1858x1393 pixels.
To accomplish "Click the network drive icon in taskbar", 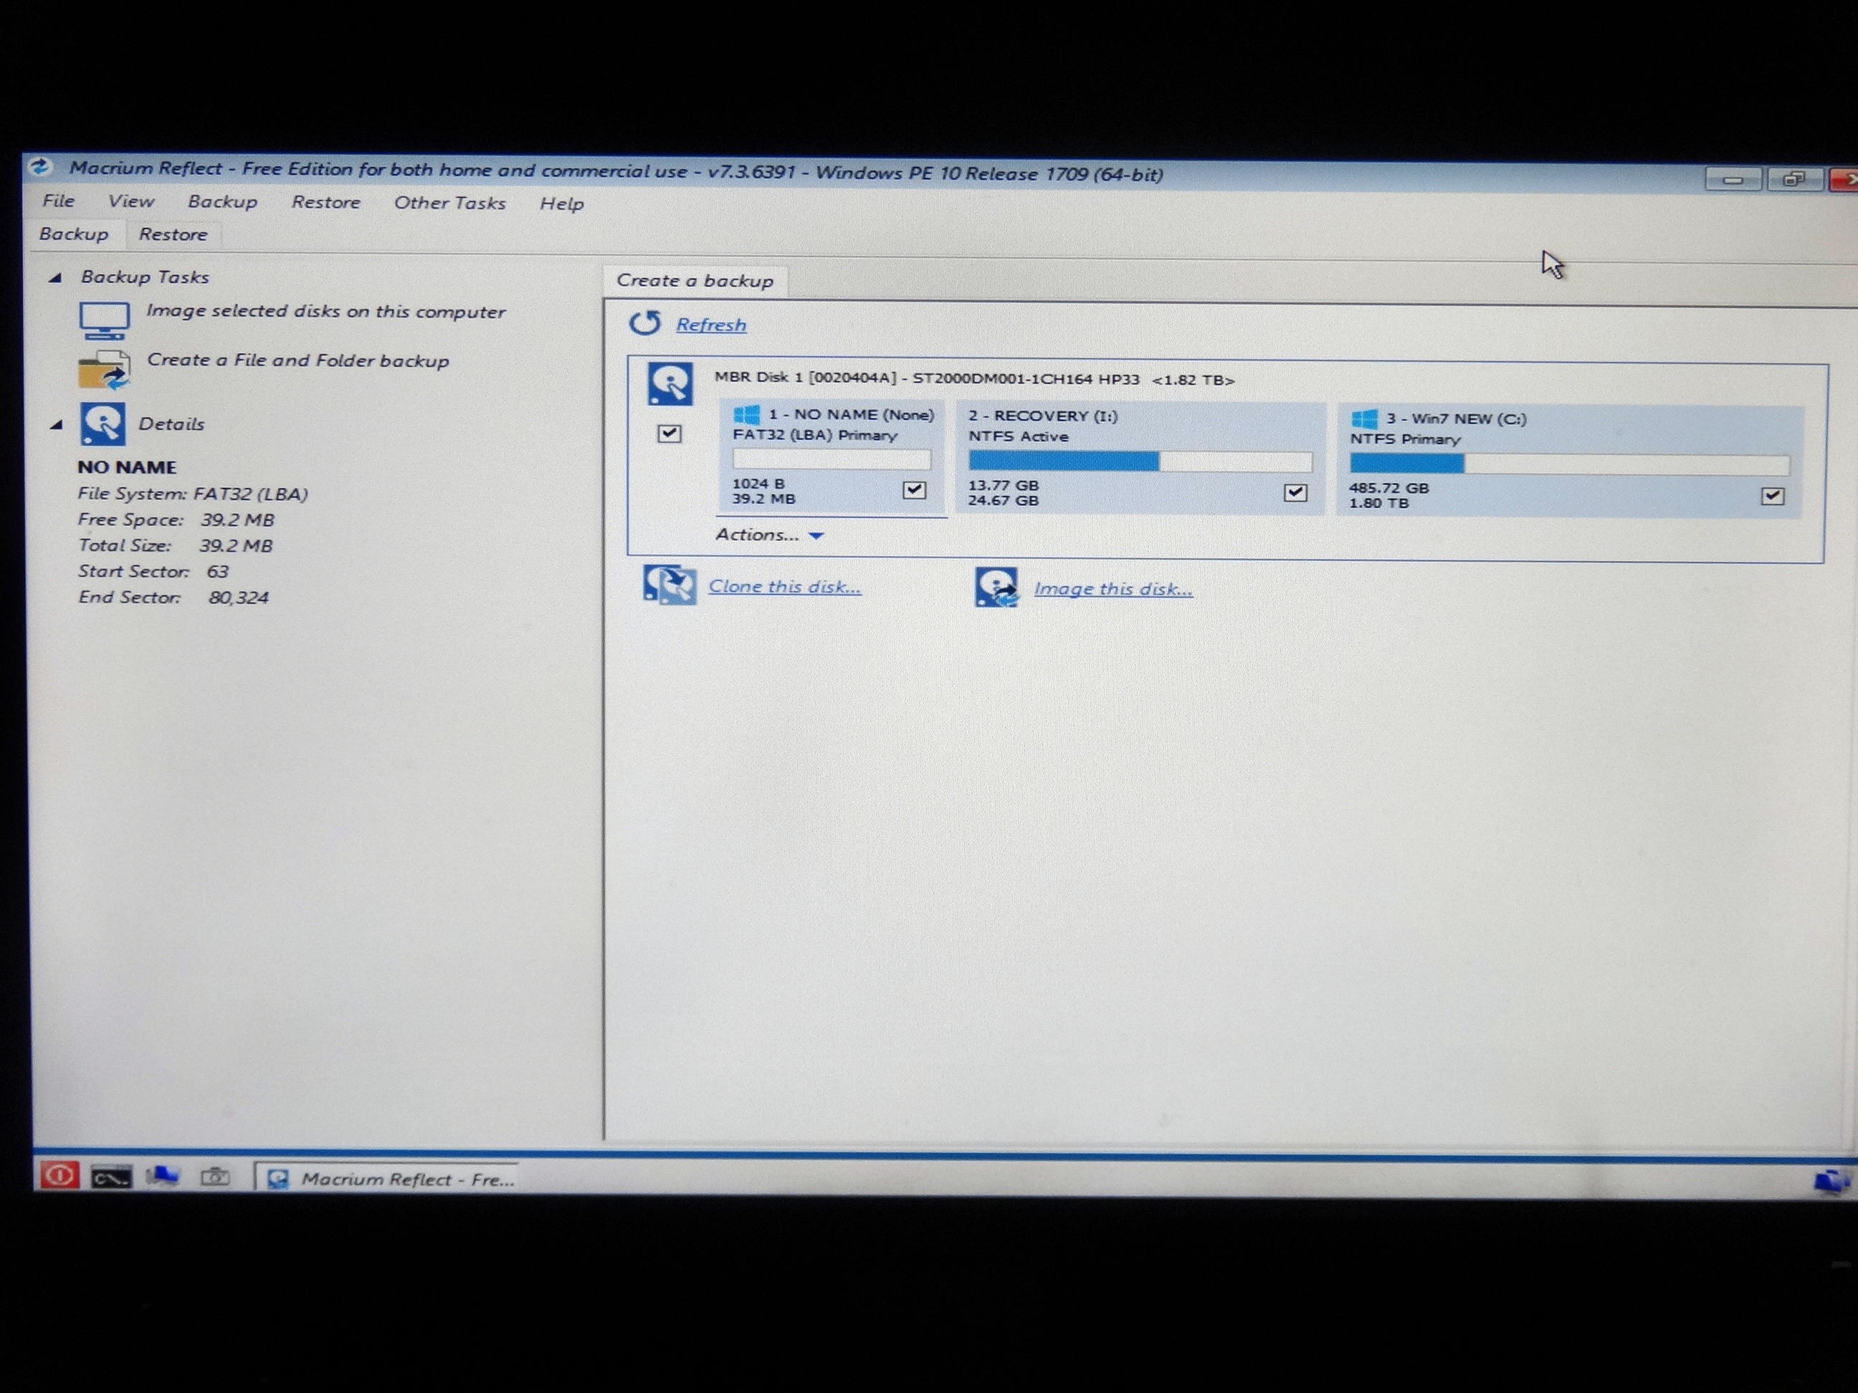I will coord(162,1177).
